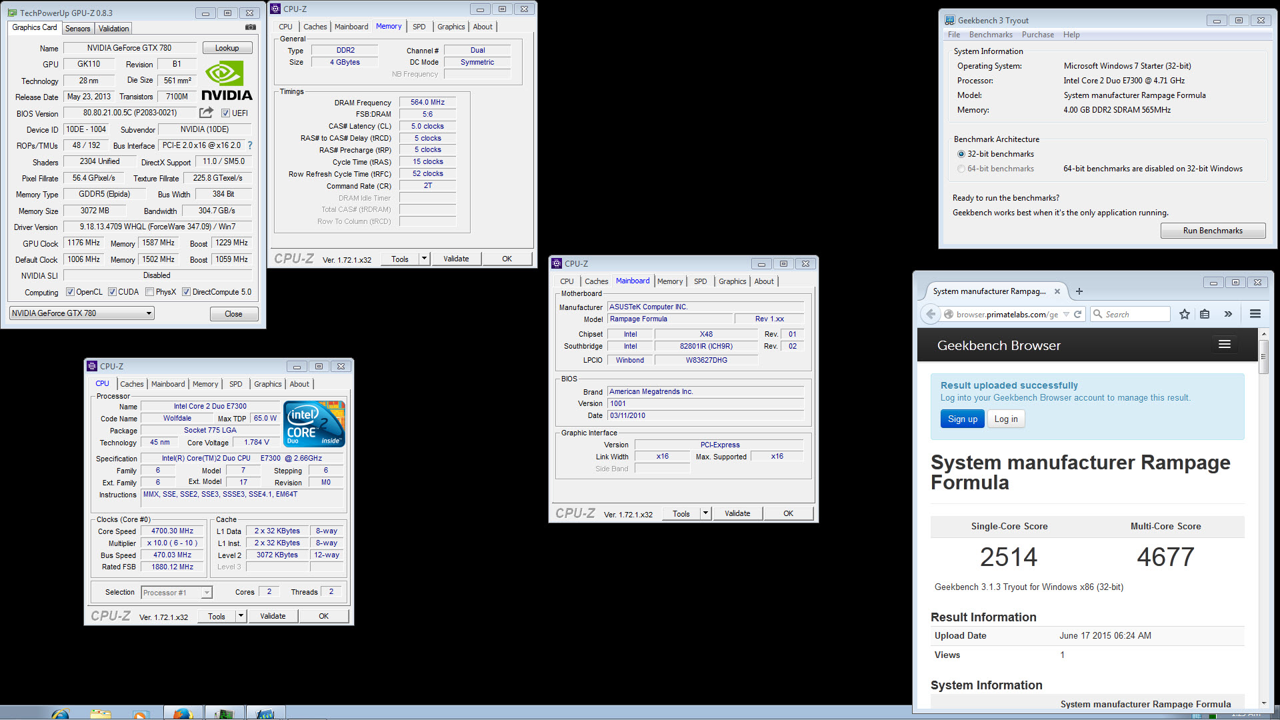Image resolution: width=1280 pixels, height=720 pixels.
Task: Click the Intel Core 2 Duo logo in CPU-Z
Action: [314, 424]
